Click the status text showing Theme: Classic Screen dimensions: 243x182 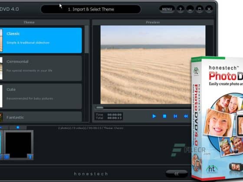click(91, 128)
